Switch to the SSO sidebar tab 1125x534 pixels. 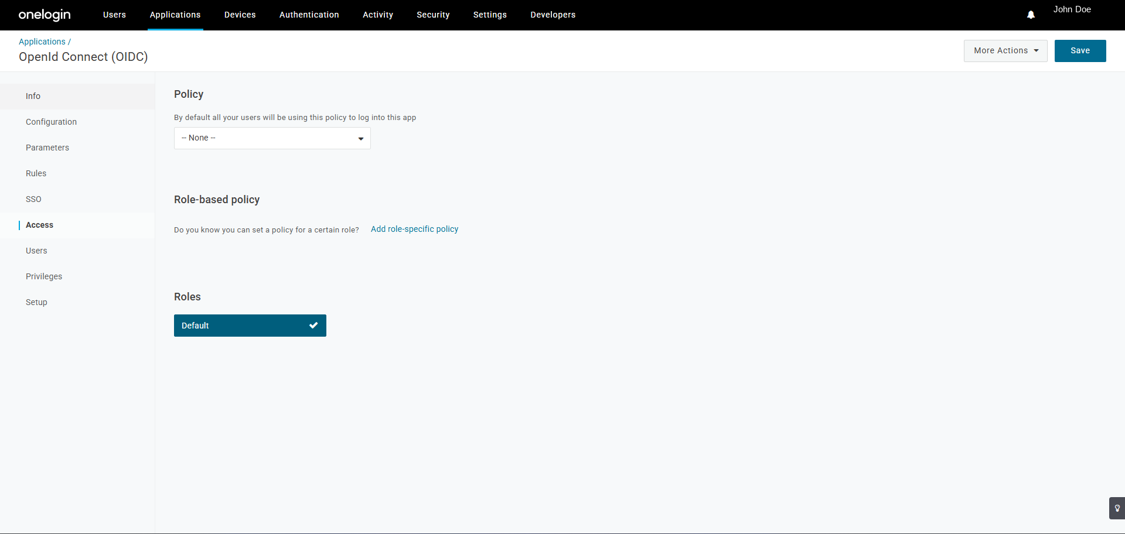click(x=77, y=199)
